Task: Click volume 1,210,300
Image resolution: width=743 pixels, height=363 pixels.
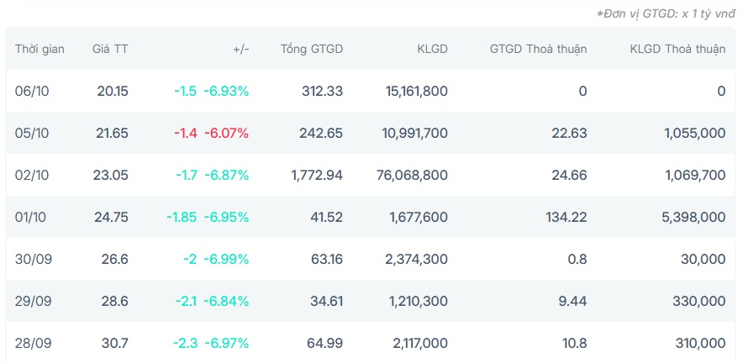Action: (x=420, y=301)
